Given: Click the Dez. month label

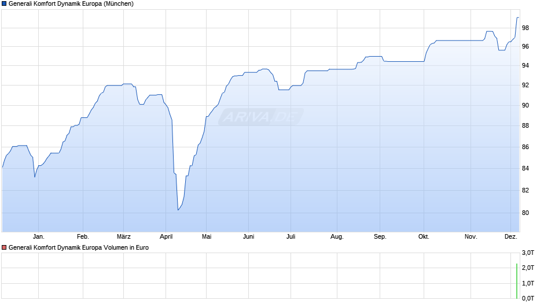Looking at the screenshot, I should (510, 236).
